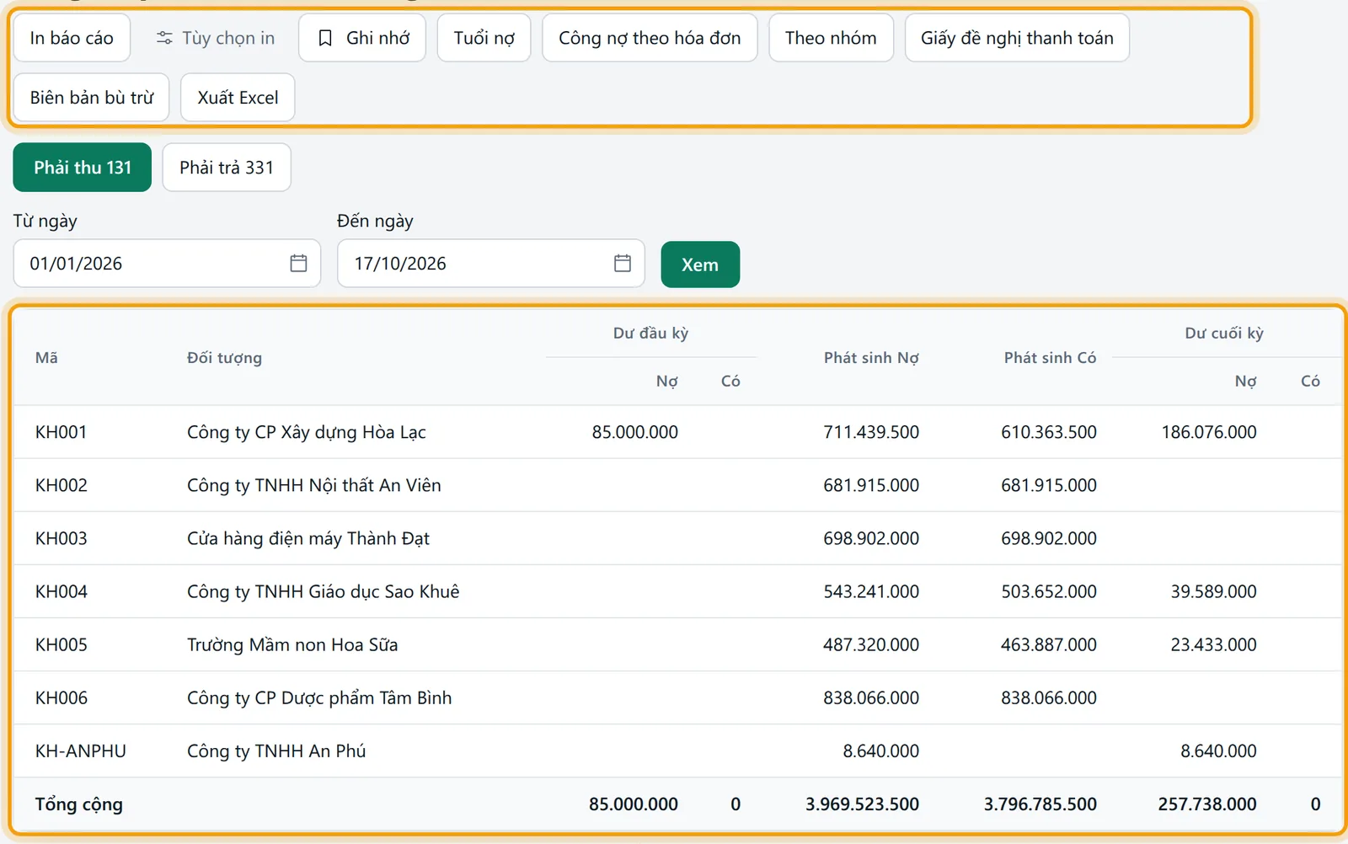Click the sliders icon on Tùy chọn in
1348x844 pixels.
click(x=164, y=38)
